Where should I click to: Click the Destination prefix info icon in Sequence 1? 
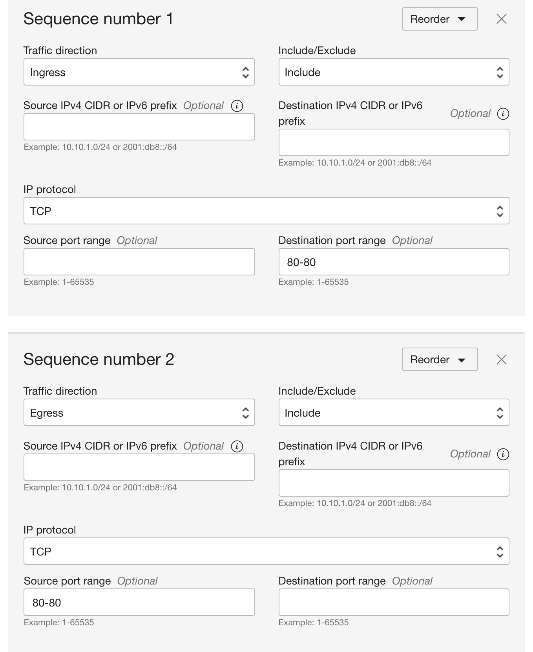pos(503,113)
